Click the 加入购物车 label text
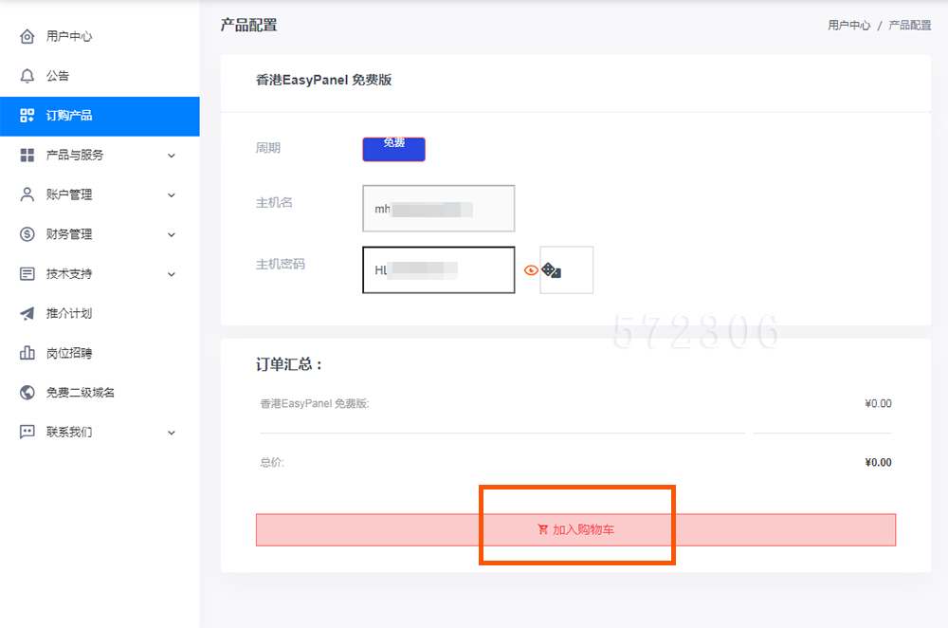This screenshot has height=628, width=948. [583, 529]
